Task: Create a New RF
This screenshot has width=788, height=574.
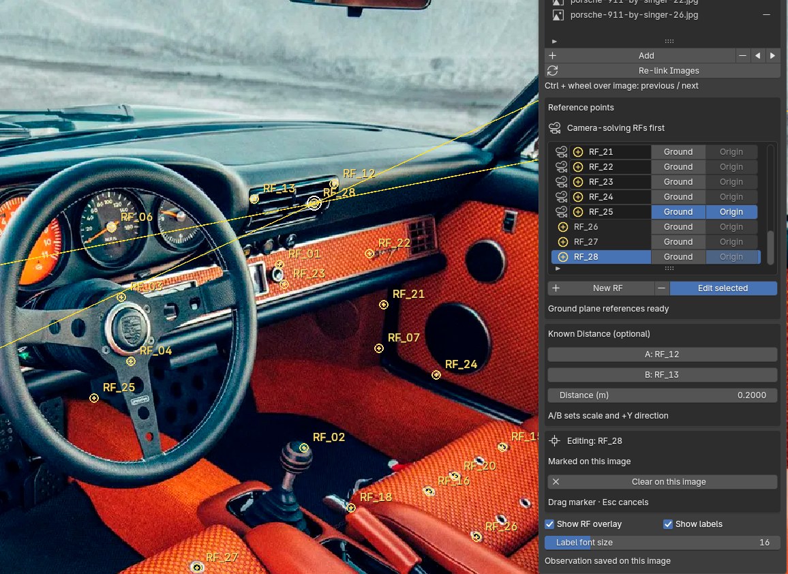Action: point(601,288)
